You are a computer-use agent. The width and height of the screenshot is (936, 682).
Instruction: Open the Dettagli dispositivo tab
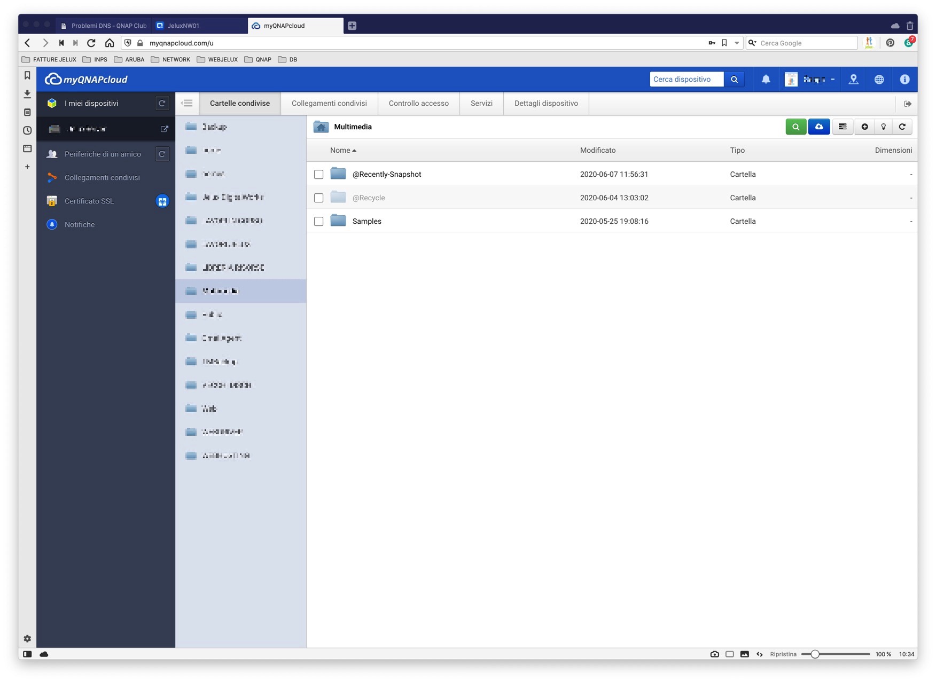click(x=546, y=104)
